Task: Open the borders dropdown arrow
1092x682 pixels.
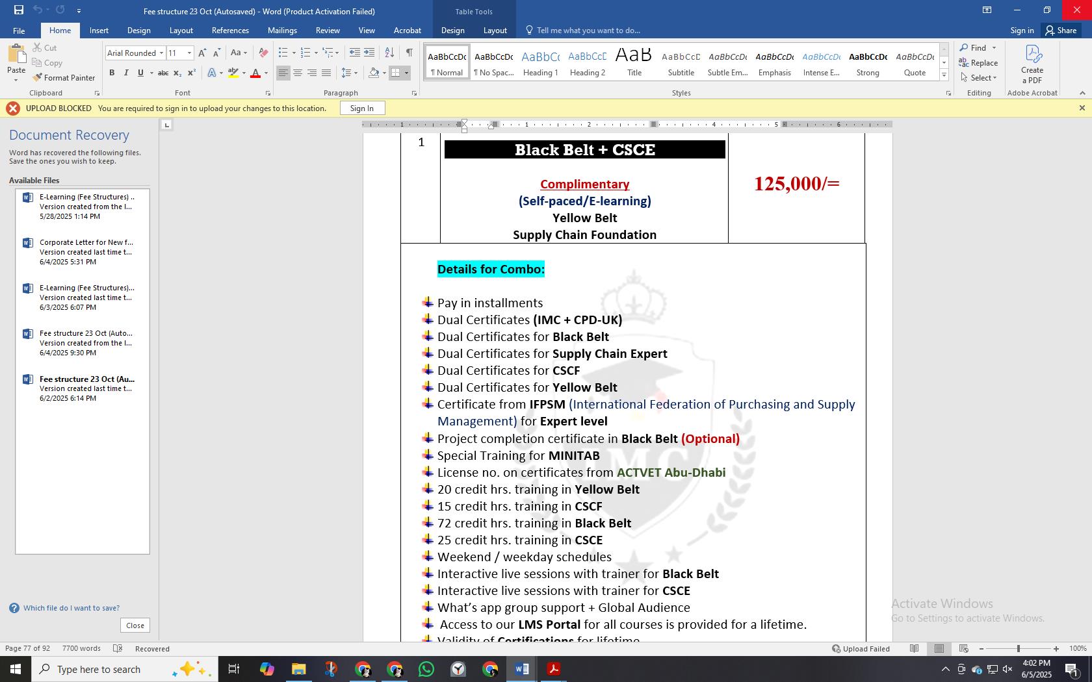Action: tap(407, 73)
